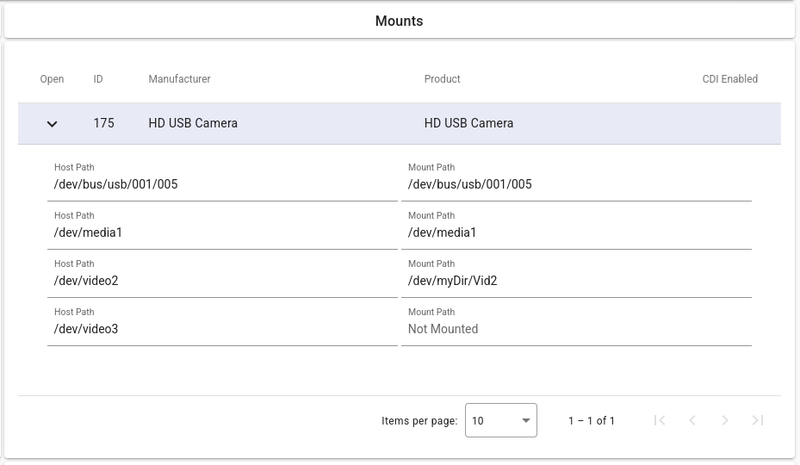The width and height of the screenshot is (800, 465).
Task: Open the Items per page dropdown
Action: 501,420
